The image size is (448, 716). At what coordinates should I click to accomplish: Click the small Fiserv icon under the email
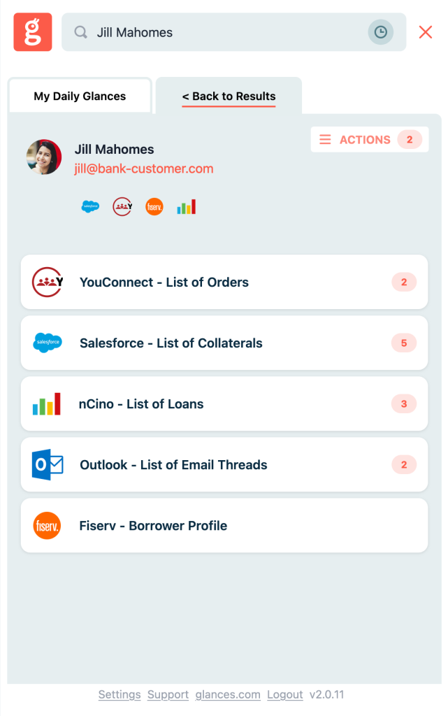(x=154, y=206)
